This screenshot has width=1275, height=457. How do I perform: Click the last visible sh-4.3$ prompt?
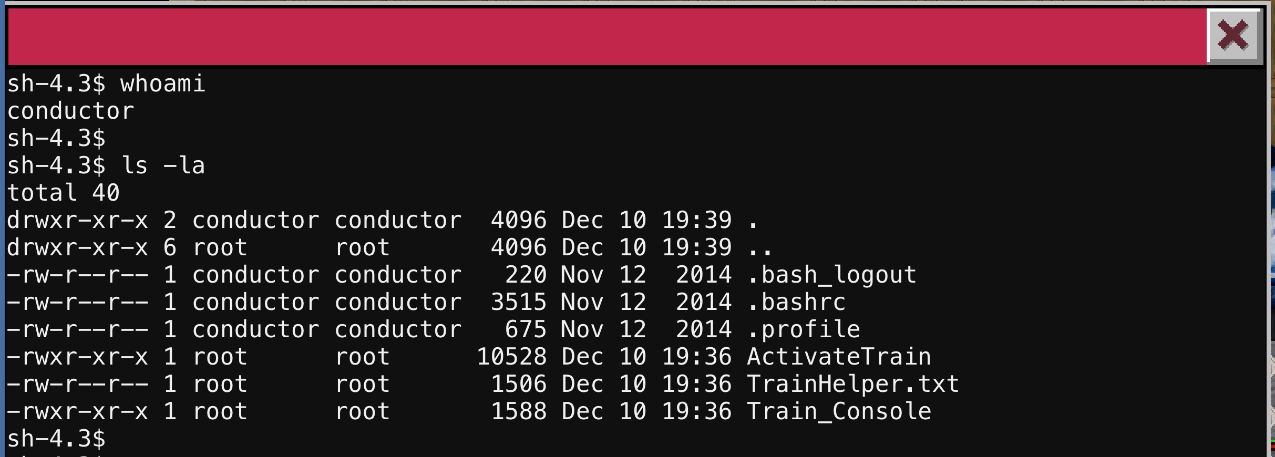tap(56, 439)
